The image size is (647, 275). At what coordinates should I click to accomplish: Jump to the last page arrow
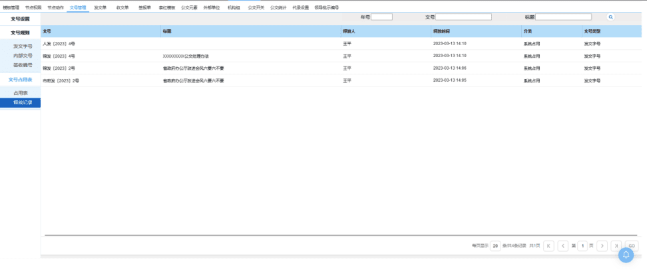[x=616, y=246]
